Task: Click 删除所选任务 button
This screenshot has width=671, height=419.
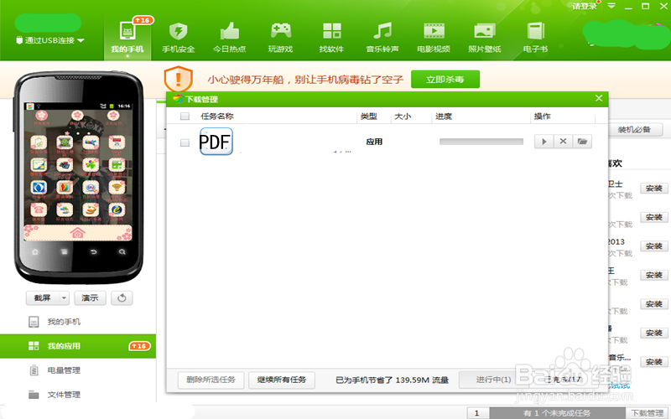Action: (211, 380)
